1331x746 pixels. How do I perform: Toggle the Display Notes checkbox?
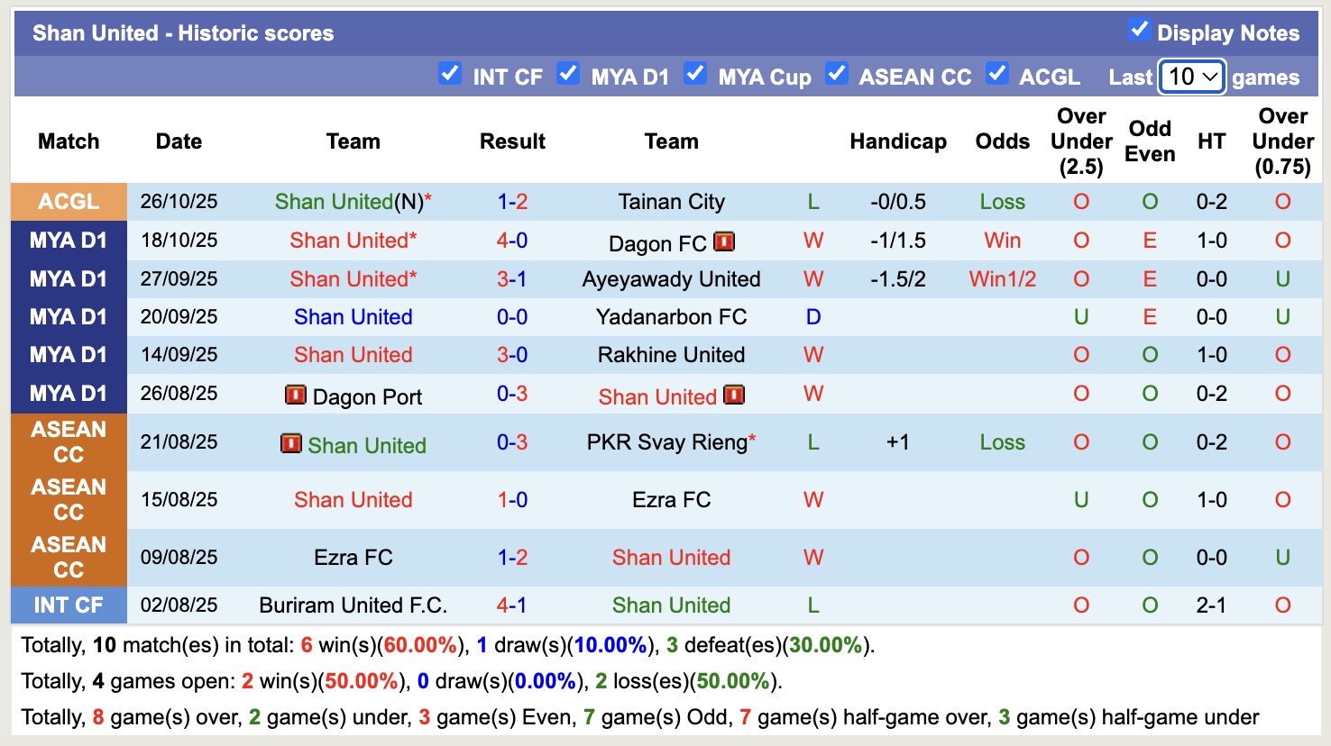[x=1139, y=30]
